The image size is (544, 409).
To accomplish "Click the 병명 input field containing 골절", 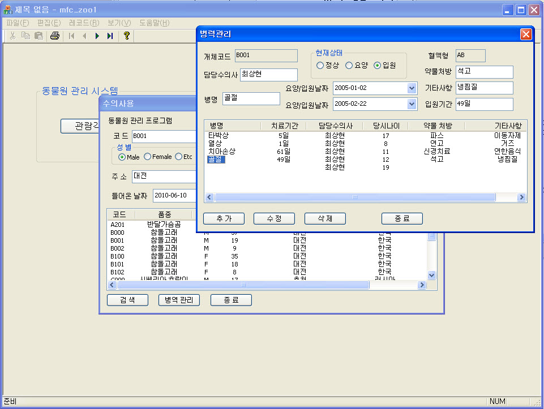I will 251,98.
